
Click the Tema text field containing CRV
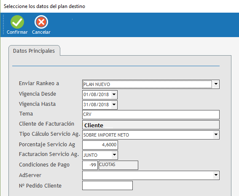[151, 115]
